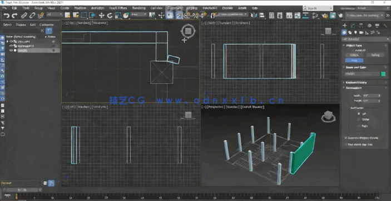Open the Tools menu

[26, 8]
